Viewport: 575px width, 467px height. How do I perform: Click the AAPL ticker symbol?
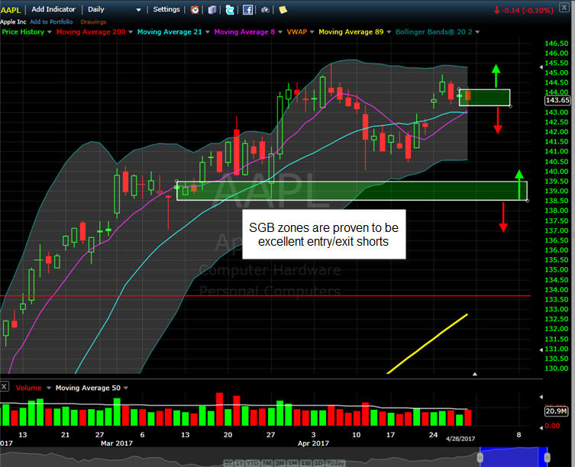tap(10, 10)
